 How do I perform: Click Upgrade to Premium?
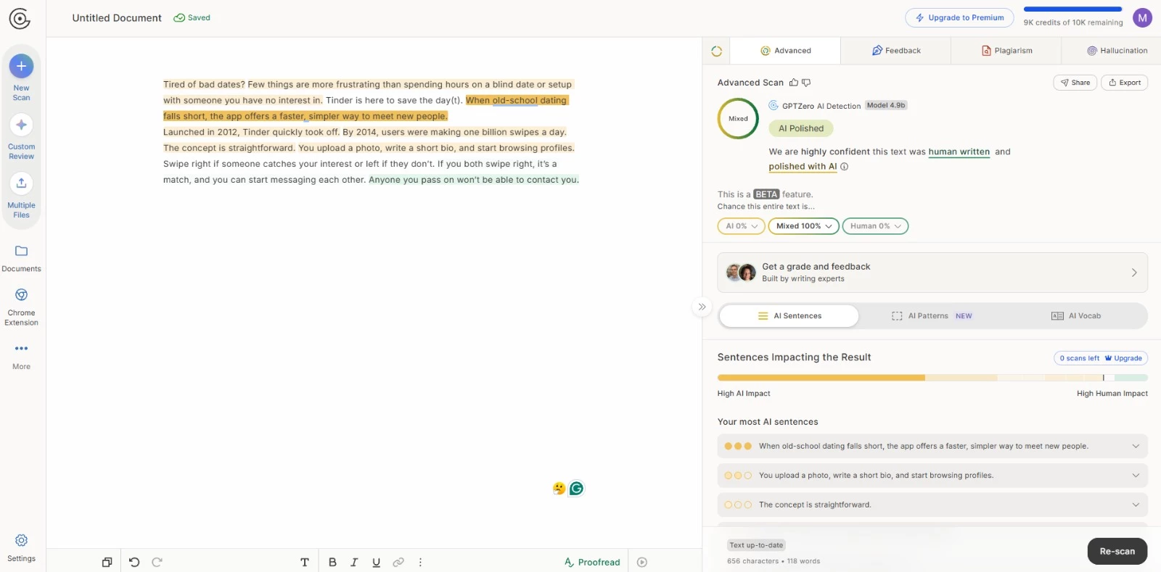tap(959, 18)
